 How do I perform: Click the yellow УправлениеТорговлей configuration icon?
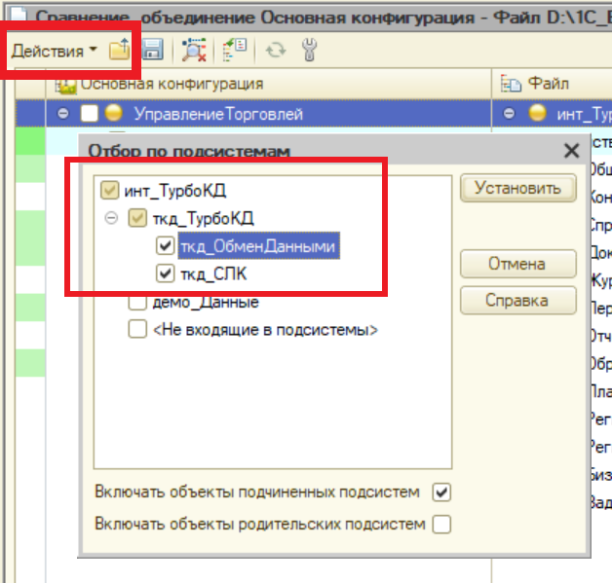[114, 114]
